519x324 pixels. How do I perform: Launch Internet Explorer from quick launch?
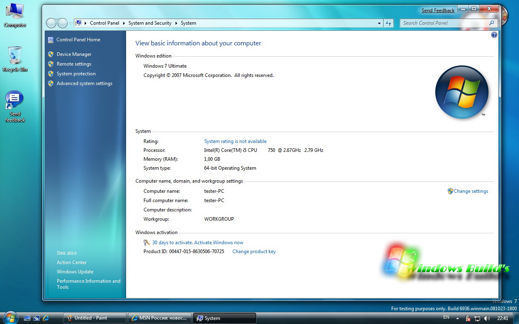[46, 318]
